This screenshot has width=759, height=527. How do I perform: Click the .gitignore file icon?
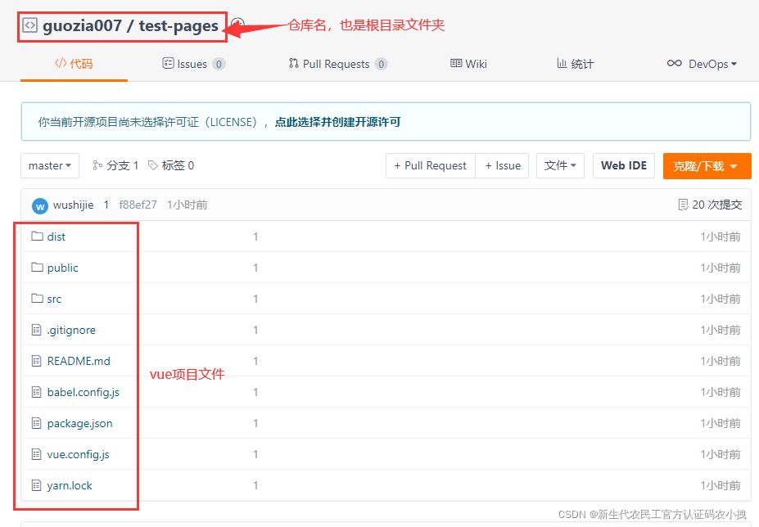(x=36, y=330)
